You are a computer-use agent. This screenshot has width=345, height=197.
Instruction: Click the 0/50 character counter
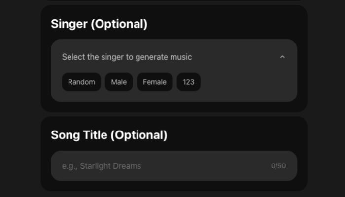(278, 166)
